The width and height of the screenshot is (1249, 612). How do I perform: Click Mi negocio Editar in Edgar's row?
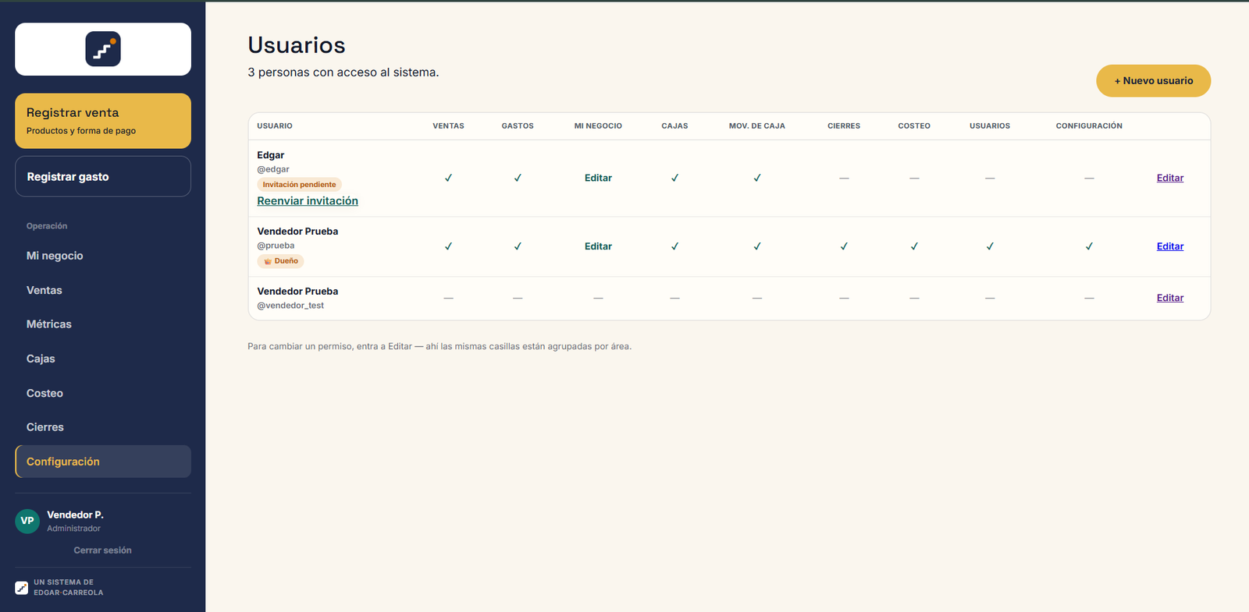(598, 178)
